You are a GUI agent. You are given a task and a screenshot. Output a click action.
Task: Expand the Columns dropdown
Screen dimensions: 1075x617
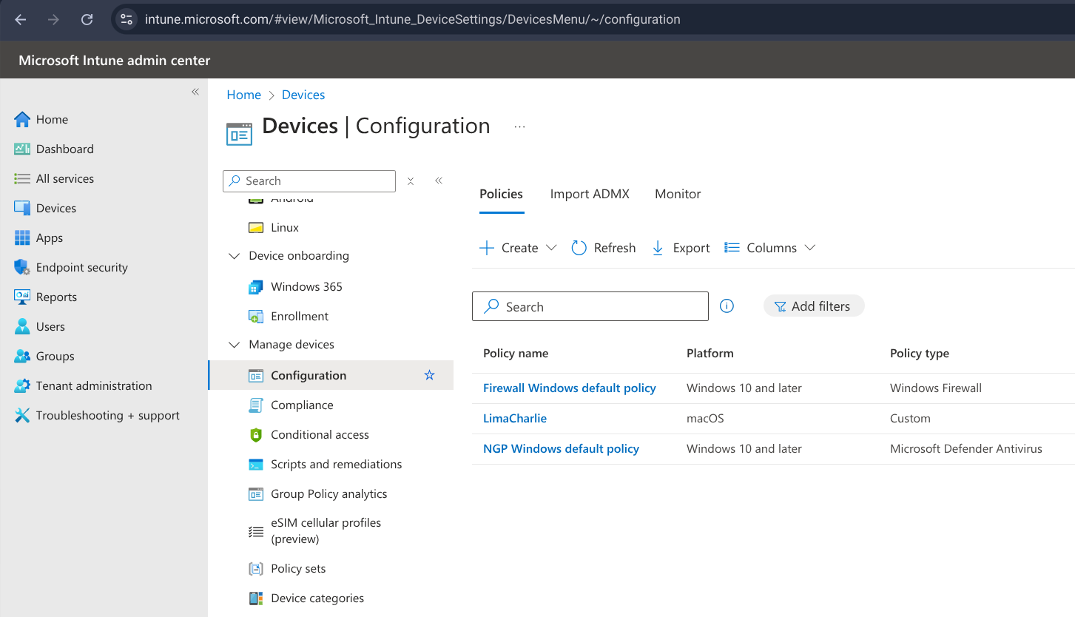tap(769, 248)
